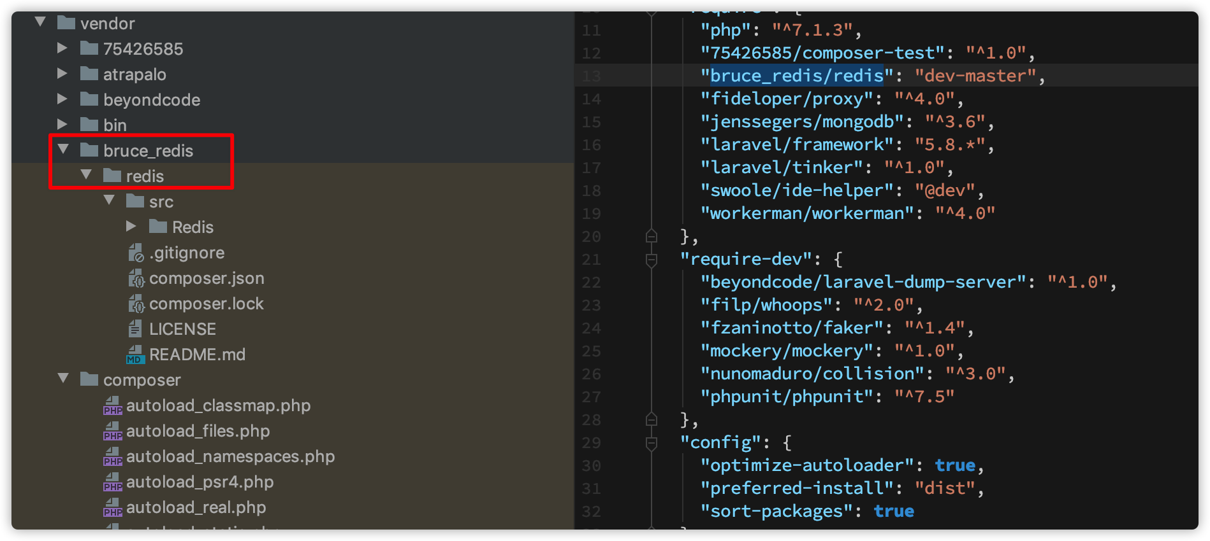The image size is (1210, 541).
Task: Click the "workerman/workerman" key
Action: pos(807,213)
